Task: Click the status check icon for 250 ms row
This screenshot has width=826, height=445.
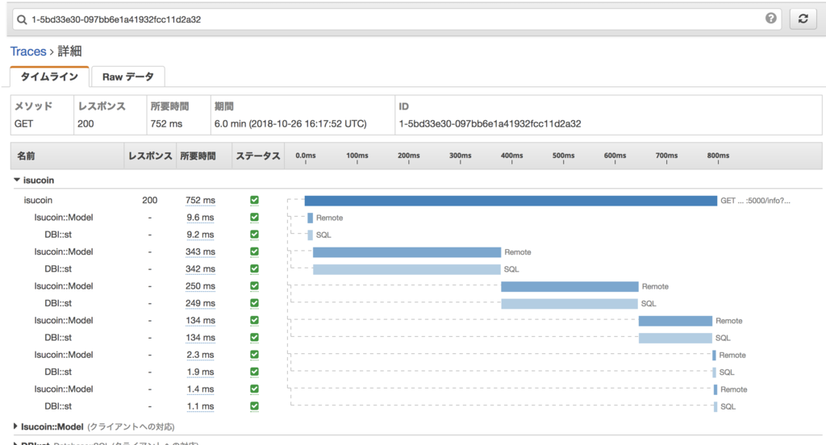Action: (x=254, y=286)
